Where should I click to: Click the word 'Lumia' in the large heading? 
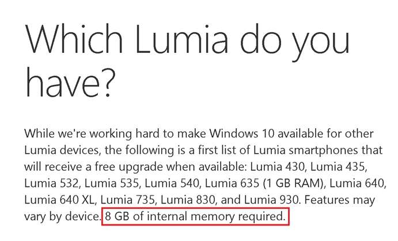(x=182, y=39)
